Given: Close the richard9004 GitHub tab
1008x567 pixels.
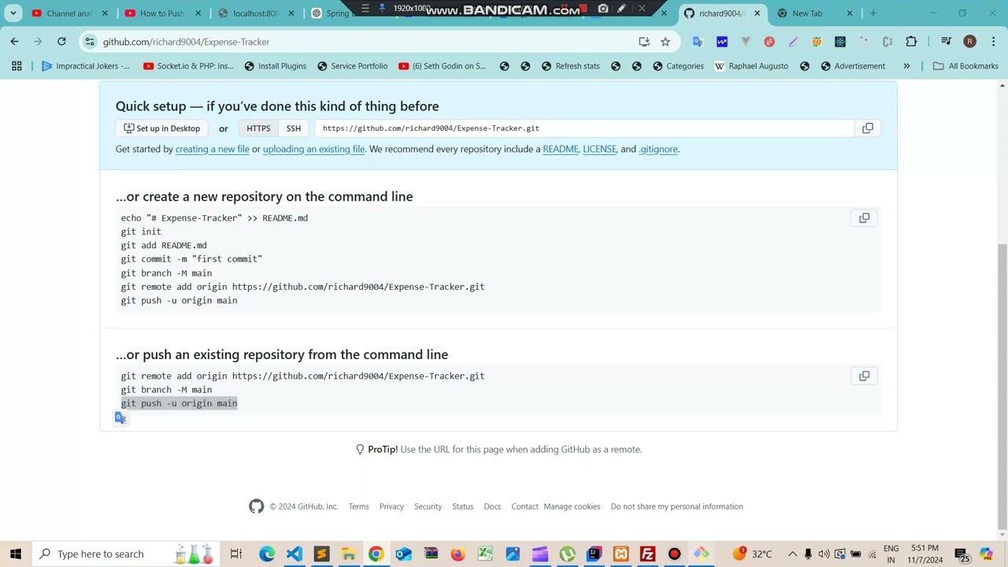Looking at the screenshot, I should click(757, 13).
